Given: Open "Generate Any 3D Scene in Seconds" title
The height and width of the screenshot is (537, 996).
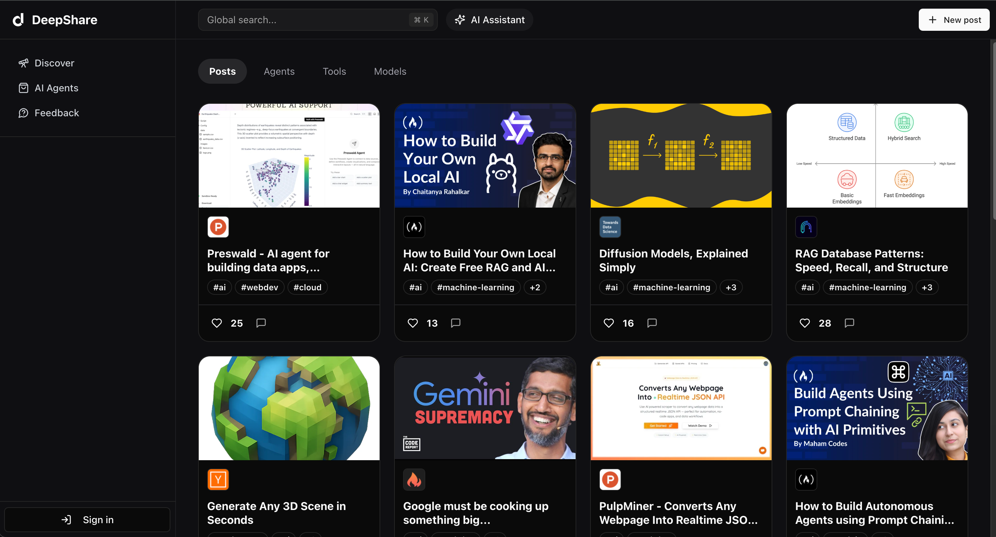Looking at the screenshot, I should tap(276, 513).
